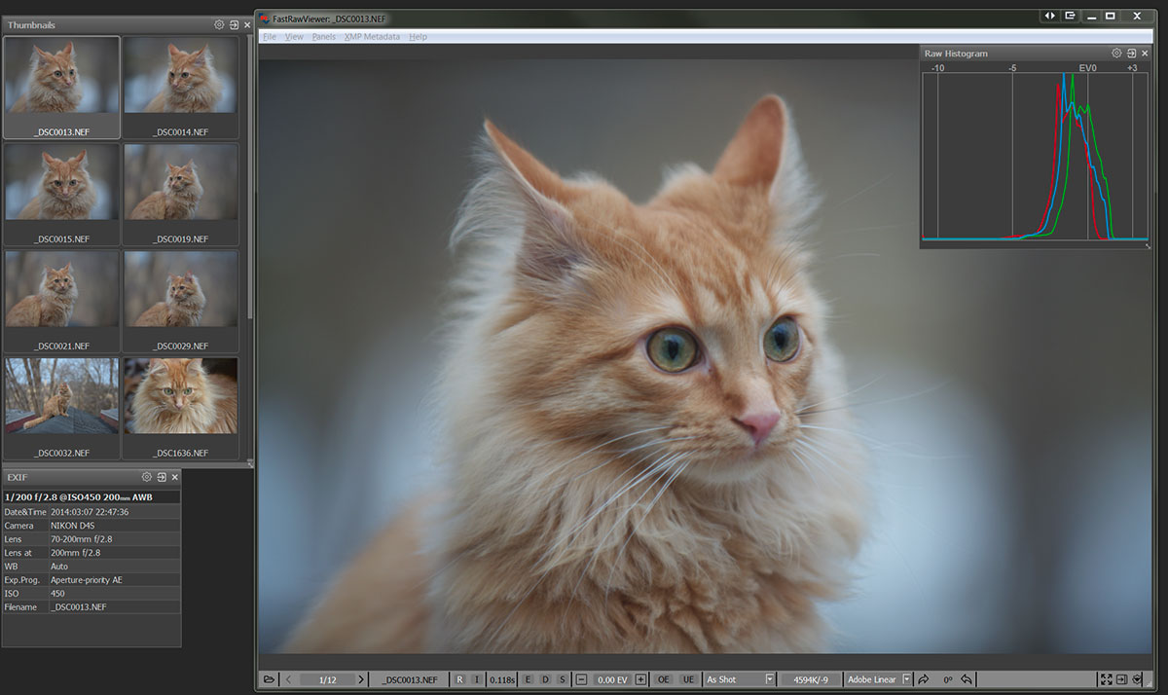
Task: Increase exposure with the plus button
Action: point(640,679)
